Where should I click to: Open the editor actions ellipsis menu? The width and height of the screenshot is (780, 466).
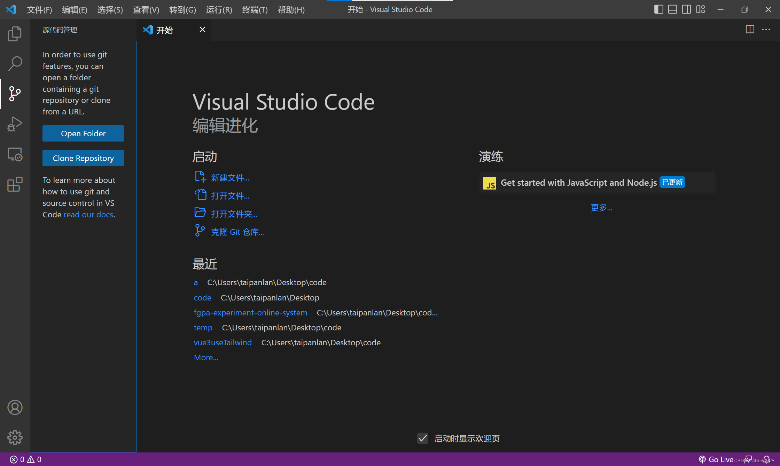766,30
